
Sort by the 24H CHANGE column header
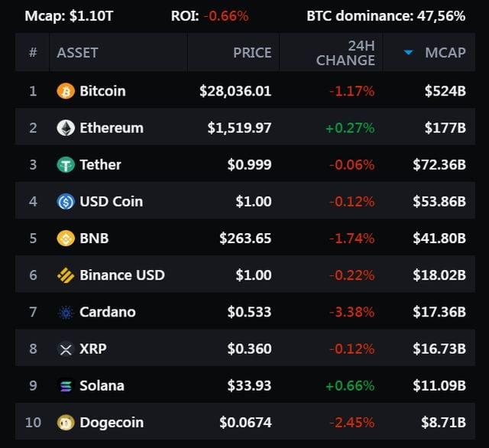click(345, 53)
